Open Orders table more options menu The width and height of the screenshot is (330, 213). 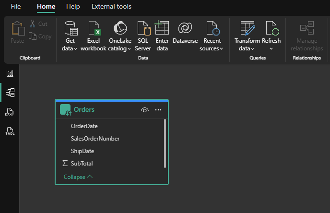(158, 110)
